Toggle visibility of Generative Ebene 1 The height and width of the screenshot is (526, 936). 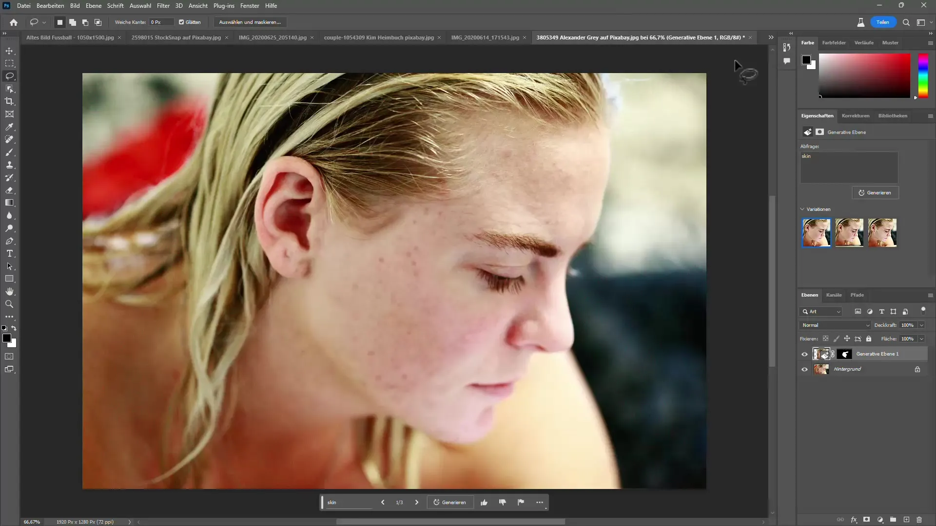[x=804, y=354]
